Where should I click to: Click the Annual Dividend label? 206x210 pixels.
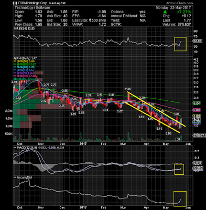point(124,16)
